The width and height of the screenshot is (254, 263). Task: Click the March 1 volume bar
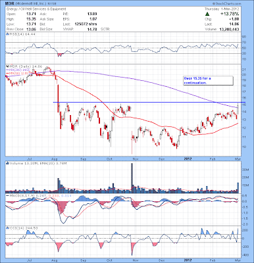pos(238,187)
